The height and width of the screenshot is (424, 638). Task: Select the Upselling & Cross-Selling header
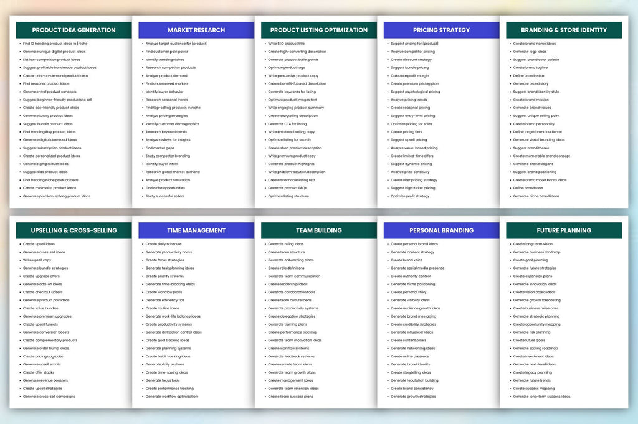pyautogui.click(x=74, y=230)
